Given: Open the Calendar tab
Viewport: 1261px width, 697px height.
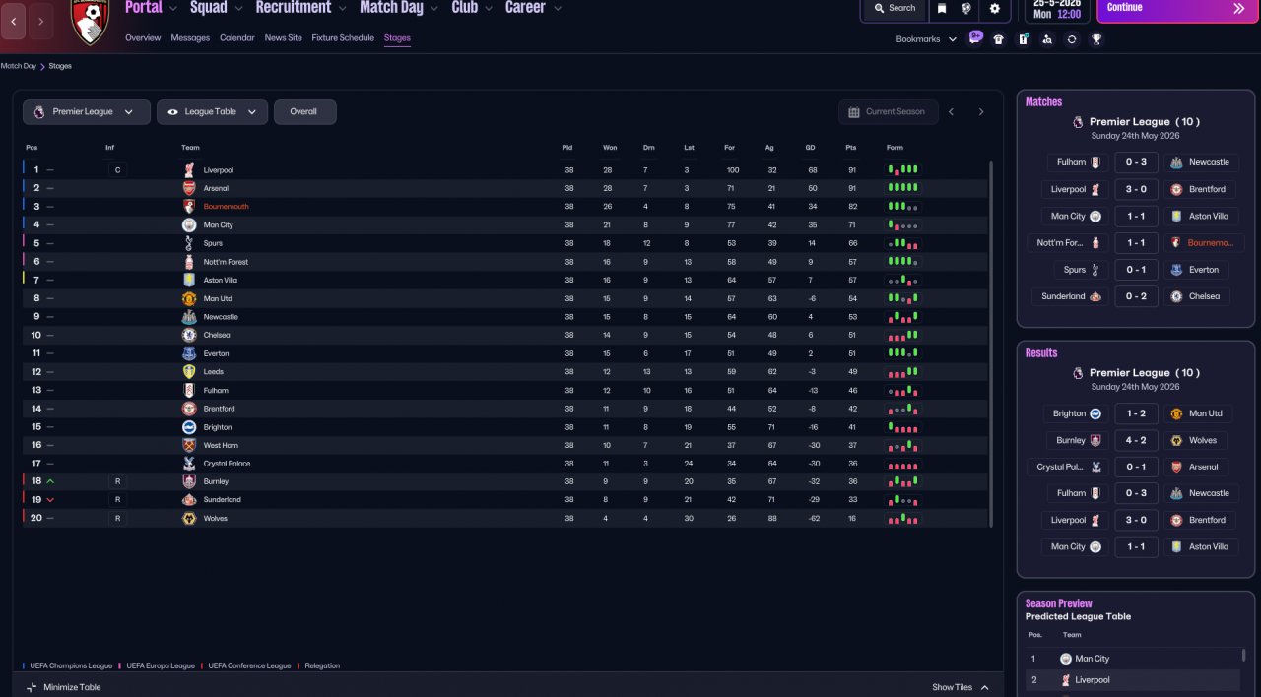Looking at the screenshot, I should (x=237, y=37).
